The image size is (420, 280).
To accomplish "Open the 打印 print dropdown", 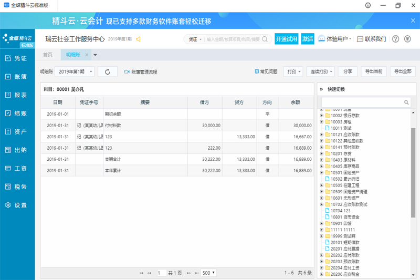I will pyautogui.click(x=293, y=71).
